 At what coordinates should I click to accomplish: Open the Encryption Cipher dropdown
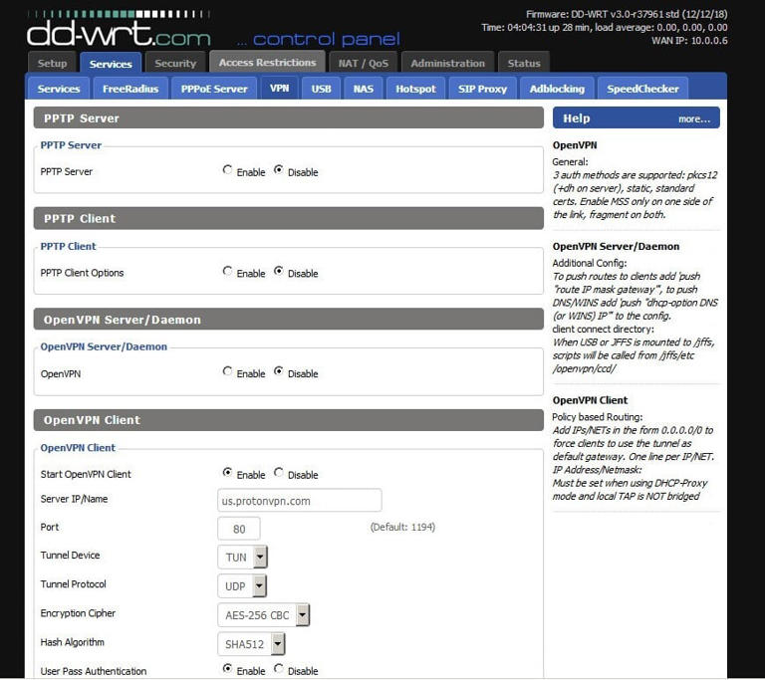point(263,615)
